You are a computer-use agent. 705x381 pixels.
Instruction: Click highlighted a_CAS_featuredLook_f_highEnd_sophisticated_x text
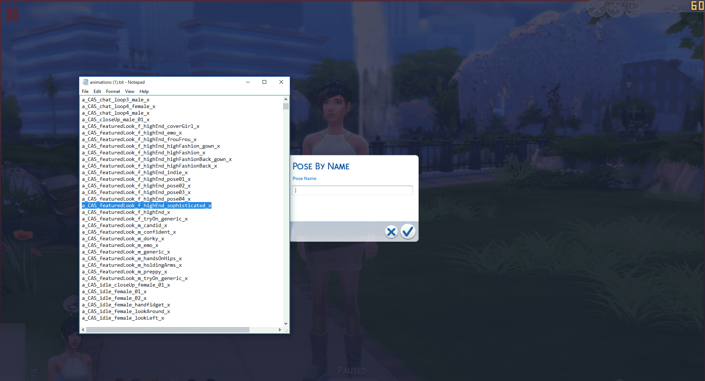click(147, 205)
